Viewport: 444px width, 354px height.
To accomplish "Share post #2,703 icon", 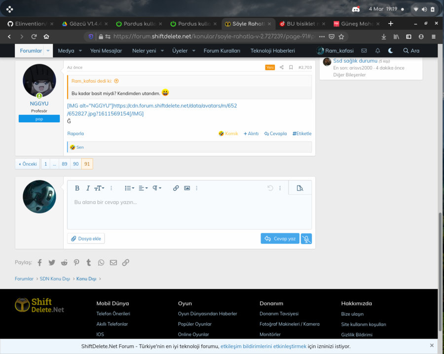I will coord(282,68).
